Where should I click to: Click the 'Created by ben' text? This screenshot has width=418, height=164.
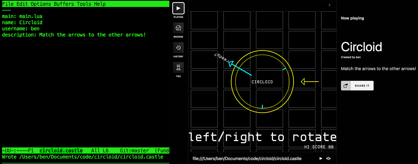click(351, 57)
